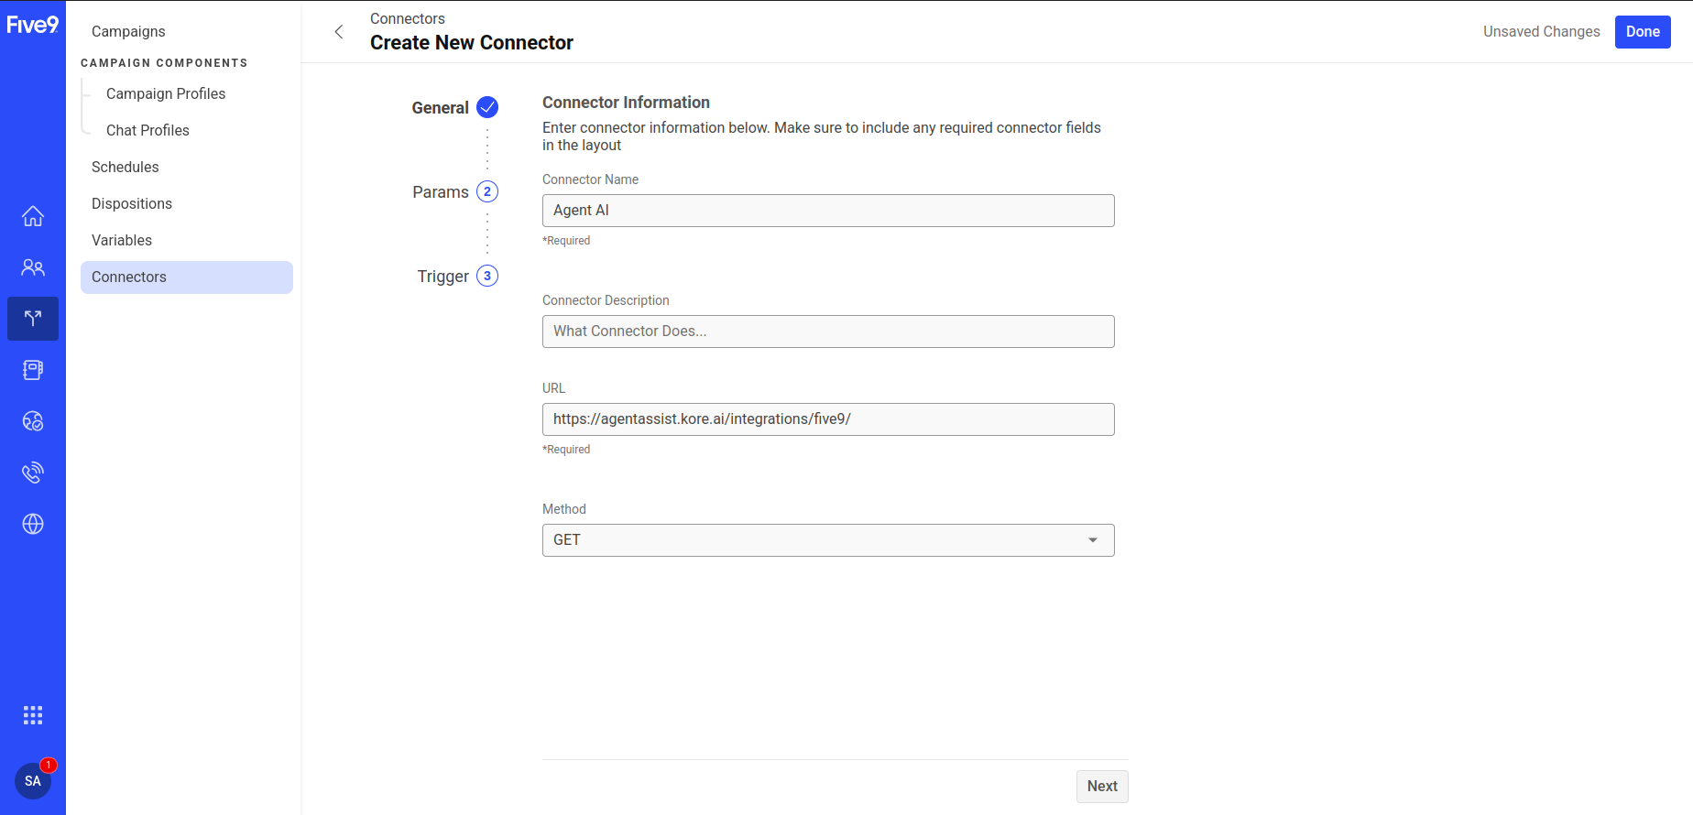
Task: Click the Five9 logo
Action: [32, 25]
